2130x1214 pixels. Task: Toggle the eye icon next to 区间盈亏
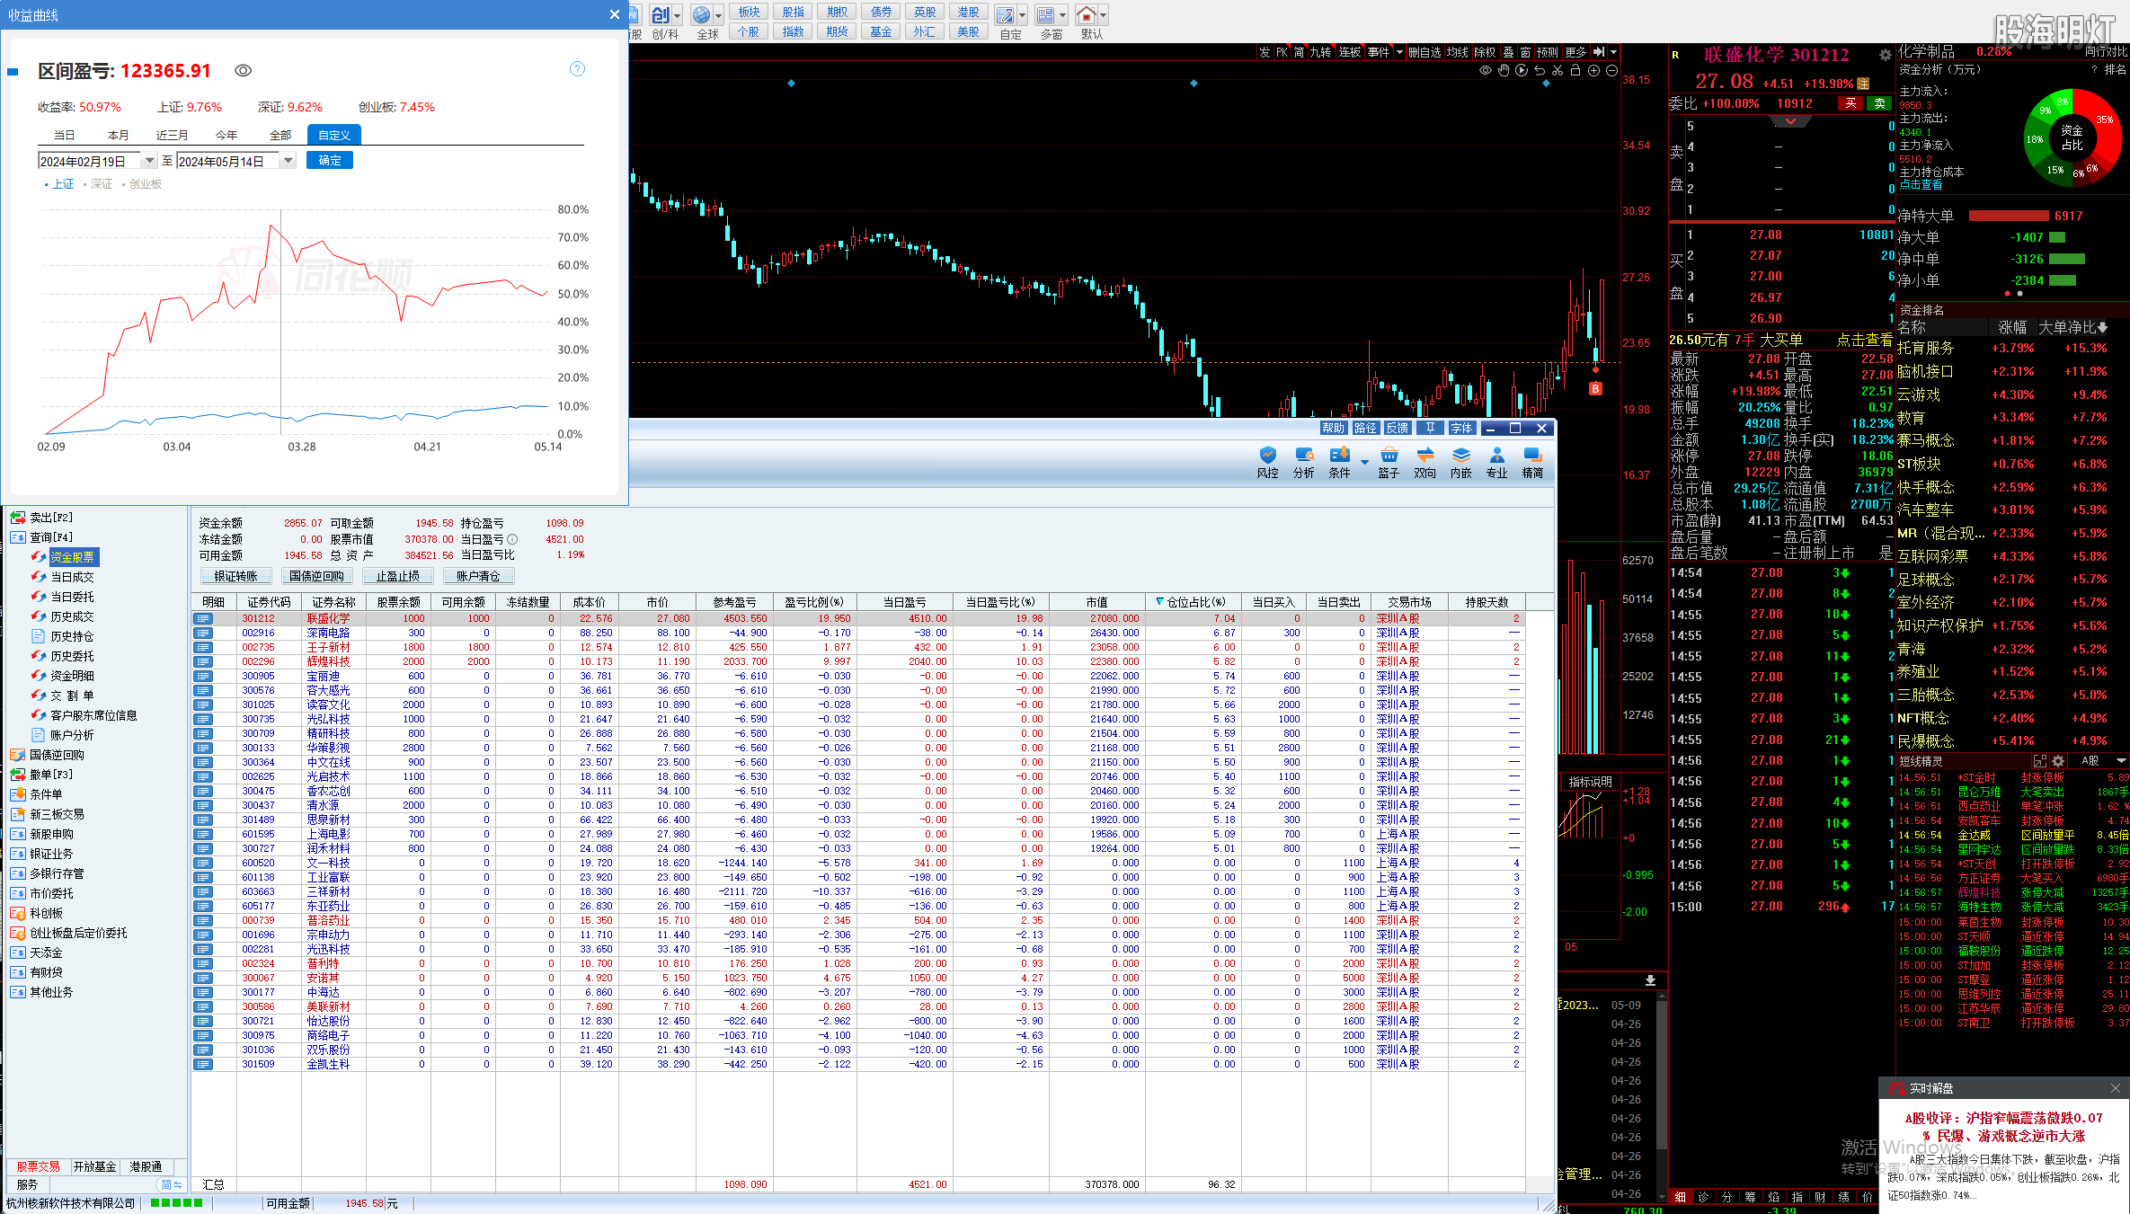[243, 71]
